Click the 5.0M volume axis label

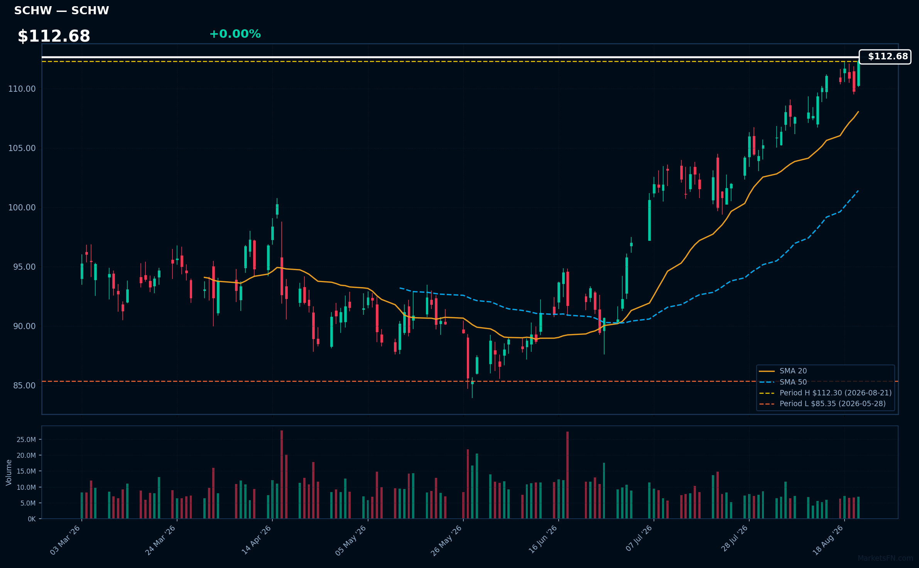point(28,503)
